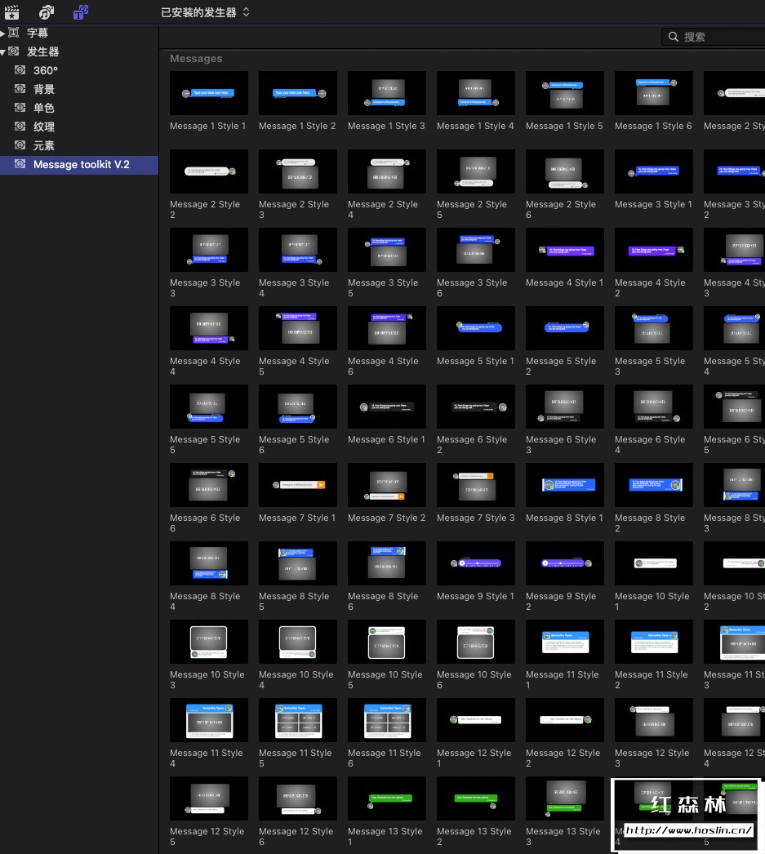Open the Photos and Audio sidebar icon

tap(47, 11)
